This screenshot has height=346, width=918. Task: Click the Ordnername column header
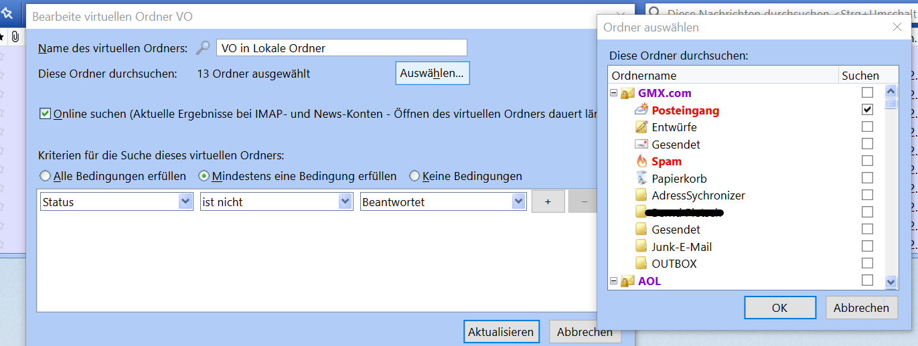point(723,76)
